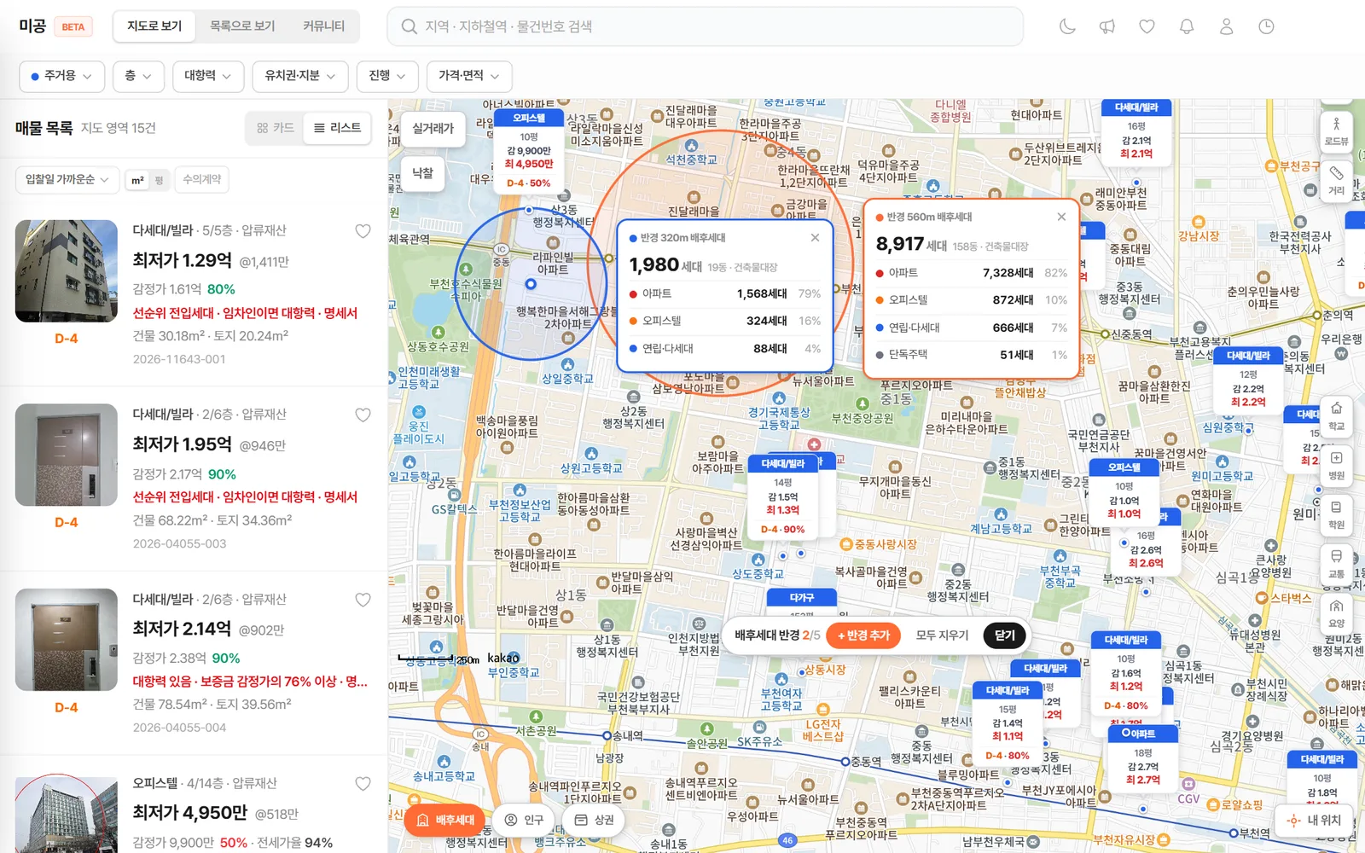1365x853 pixels.
Task: Close the 반경 320m 배후세대 popup
Action: (x=815, y=238)
